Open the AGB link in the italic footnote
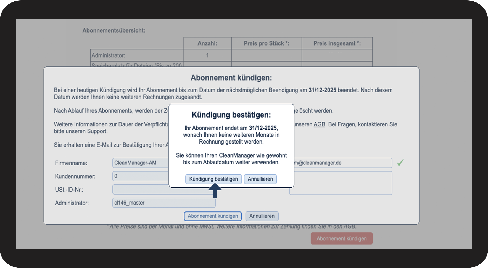This screenshot has height=268, width=488. 349,227
